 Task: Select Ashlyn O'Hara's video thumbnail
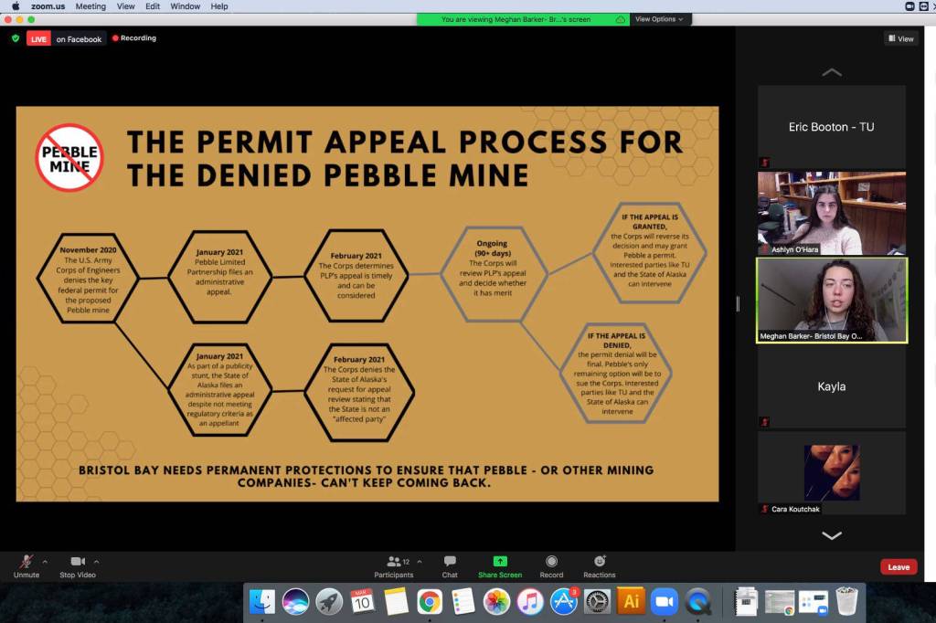point(831,213)
